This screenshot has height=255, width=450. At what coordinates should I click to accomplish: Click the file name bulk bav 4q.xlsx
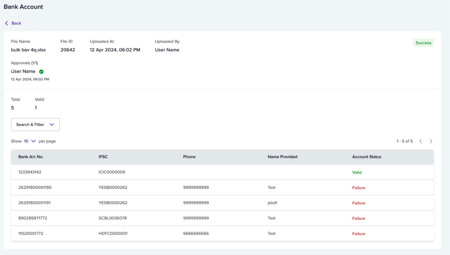[28, 50]
